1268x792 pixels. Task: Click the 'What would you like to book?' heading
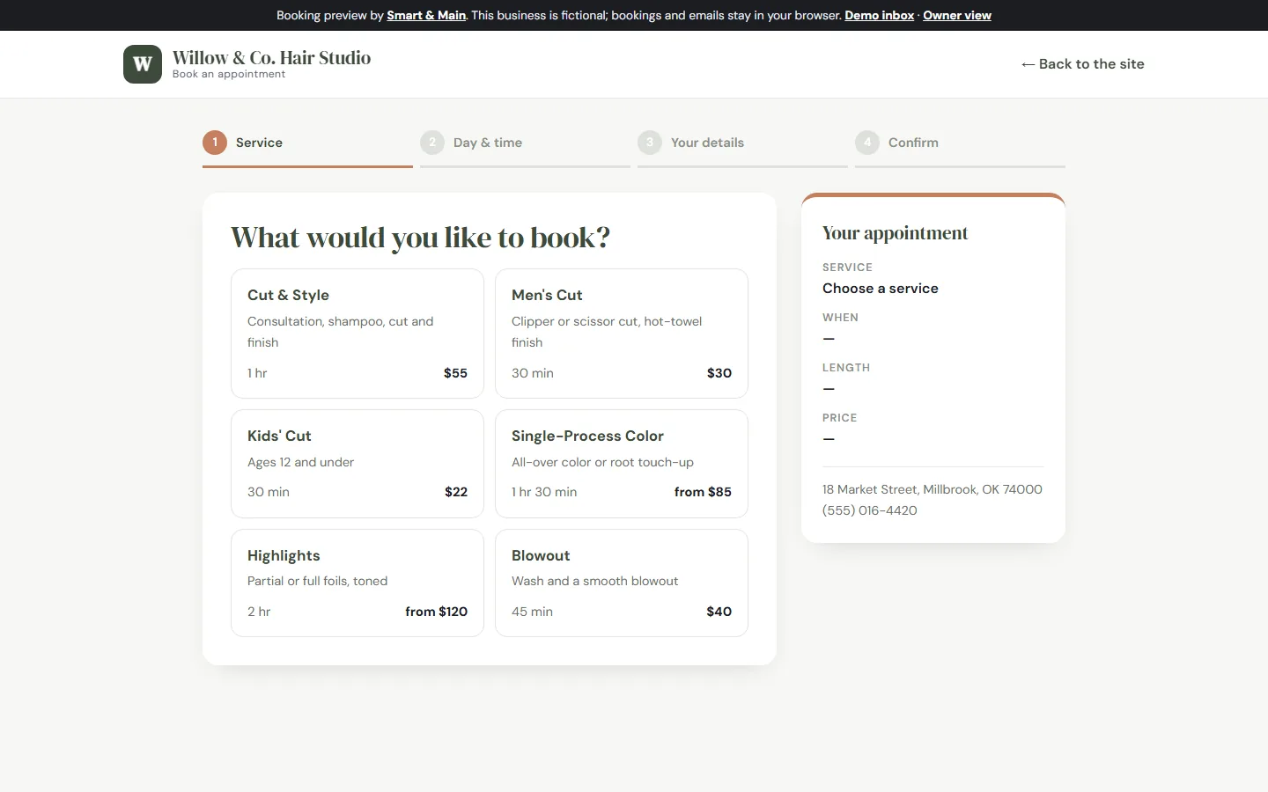pyautogui.click(x=420, y=238)
